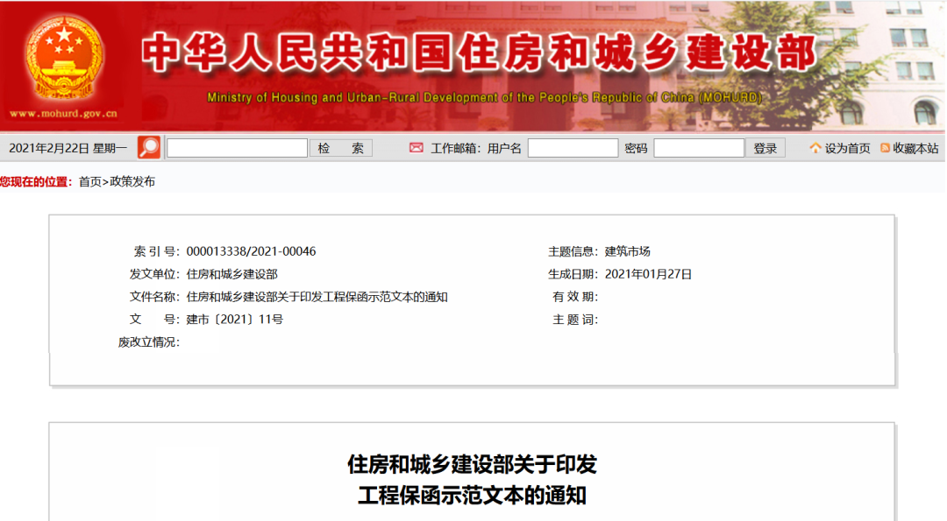Click the 文件名称 value about 工程保函示范文本
Image resolution: width=947 pixels, height=521 pixels.
pyautogui.click(x=317, y=297)
